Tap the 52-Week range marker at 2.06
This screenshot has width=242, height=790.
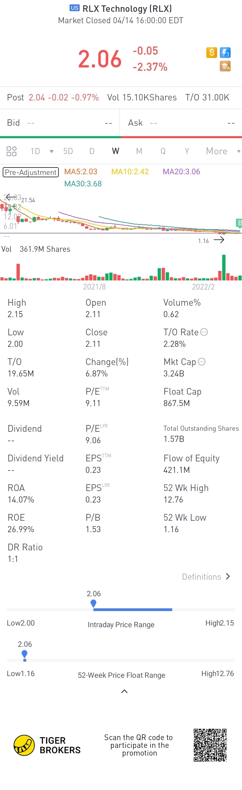(24, 655)
